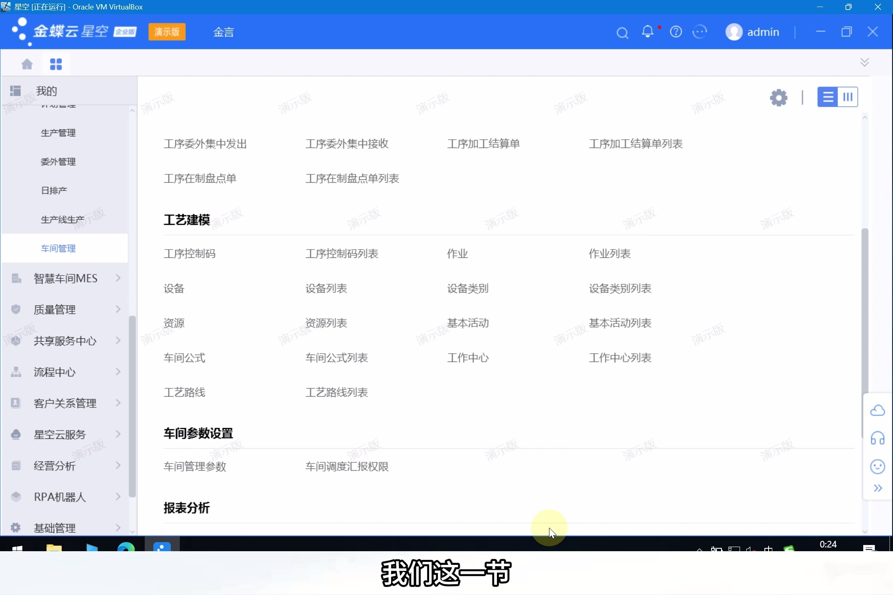Collapse the top bar with chevron arrow
The height and width of the screenshot is (595, 893).
[x=865, y=62]
